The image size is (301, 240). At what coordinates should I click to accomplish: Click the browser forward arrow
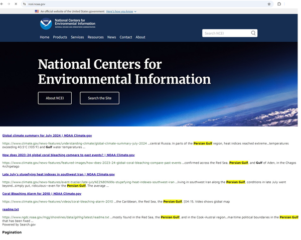[x=9, y=4]
